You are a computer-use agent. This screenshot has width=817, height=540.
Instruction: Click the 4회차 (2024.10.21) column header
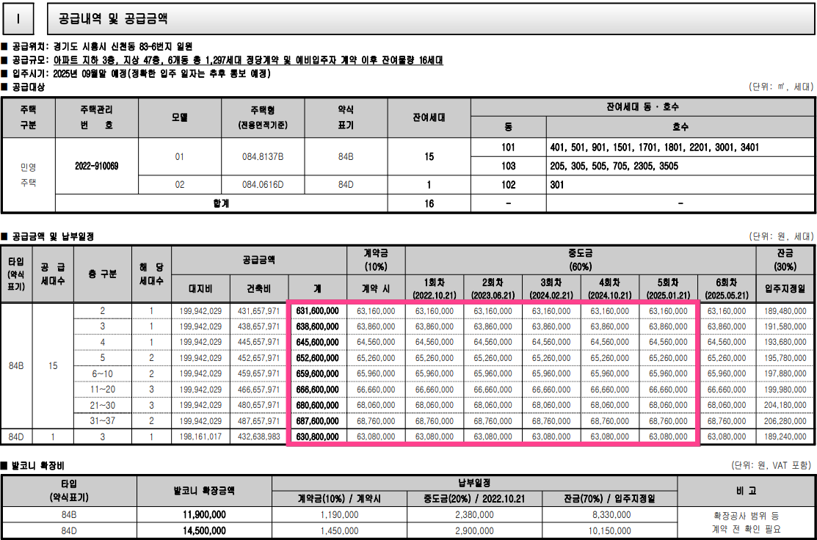[x=609, y=288]
